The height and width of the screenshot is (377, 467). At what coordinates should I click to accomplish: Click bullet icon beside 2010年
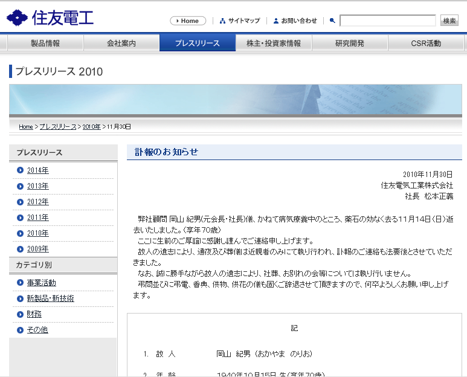point(20,233)
